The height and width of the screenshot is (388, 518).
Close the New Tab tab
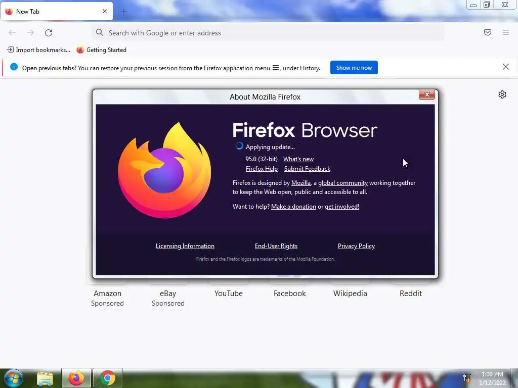104,11
